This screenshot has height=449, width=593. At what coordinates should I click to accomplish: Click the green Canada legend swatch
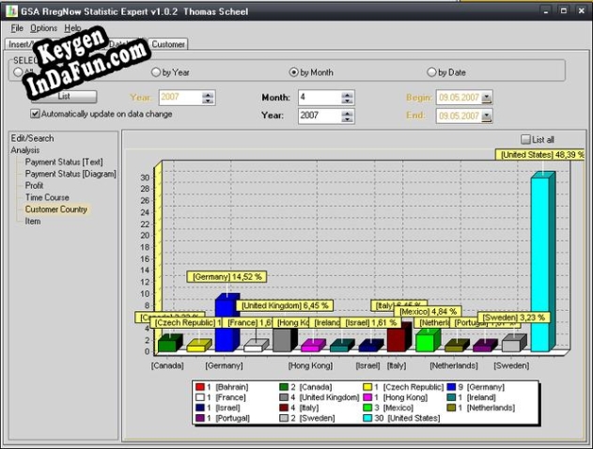(x=284, y=387)
